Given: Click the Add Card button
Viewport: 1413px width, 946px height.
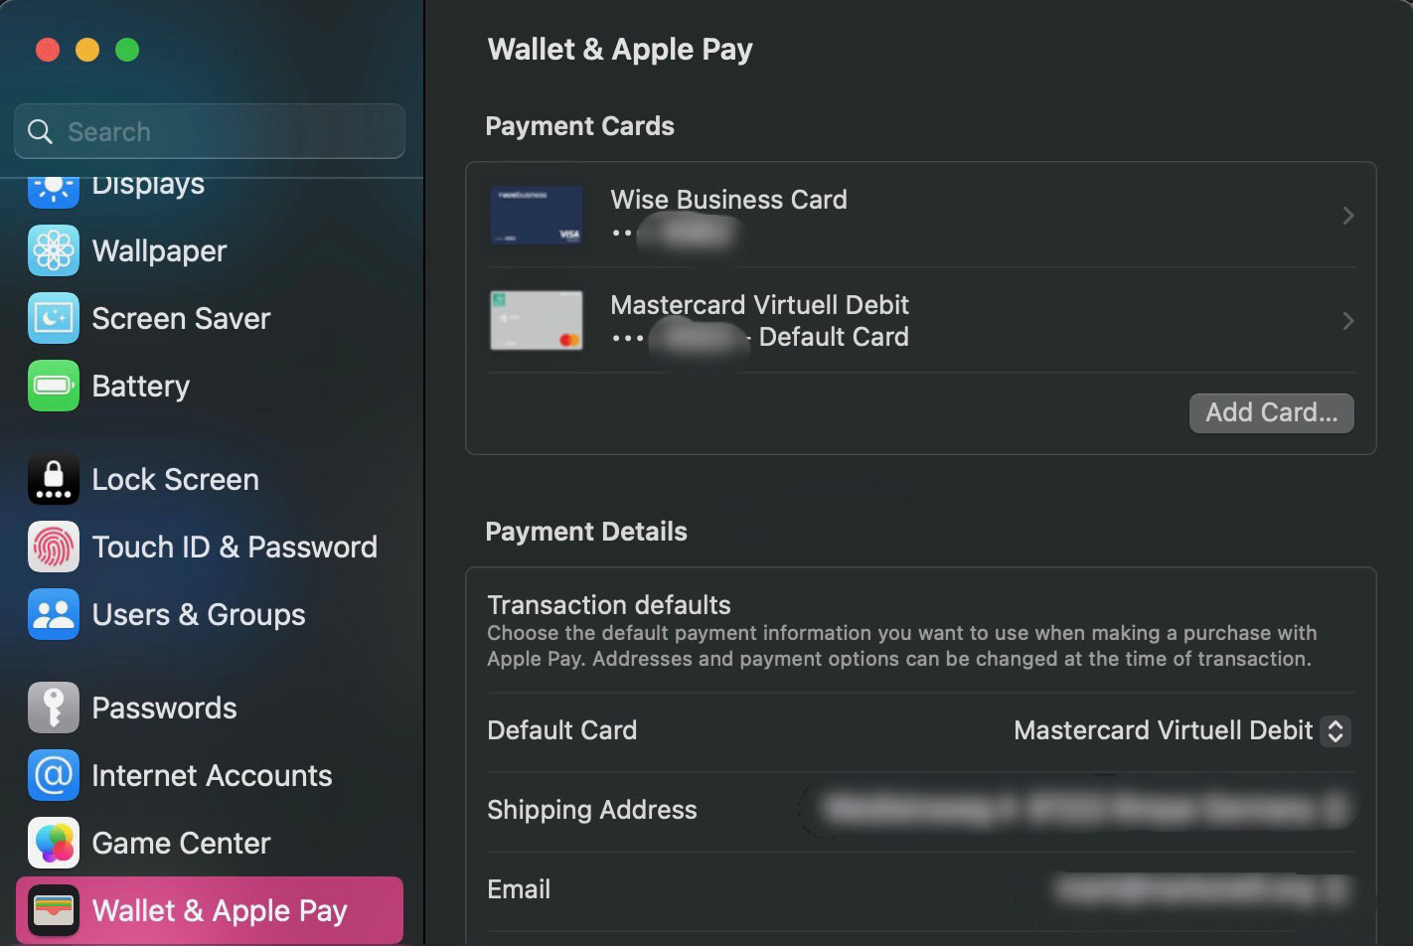Looking at the screenshot, I should point(1271,412).
